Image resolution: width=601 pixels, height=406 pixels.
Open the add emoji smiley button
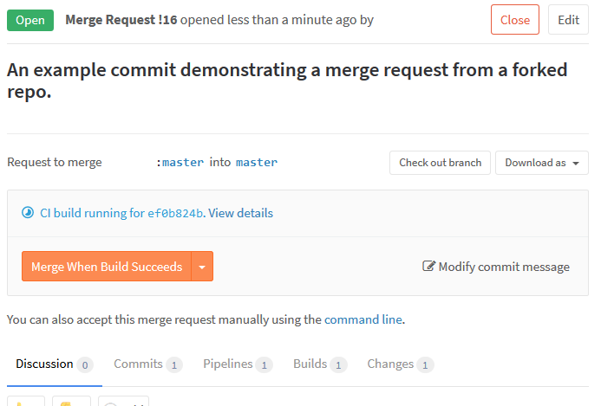tap(123, 401)
